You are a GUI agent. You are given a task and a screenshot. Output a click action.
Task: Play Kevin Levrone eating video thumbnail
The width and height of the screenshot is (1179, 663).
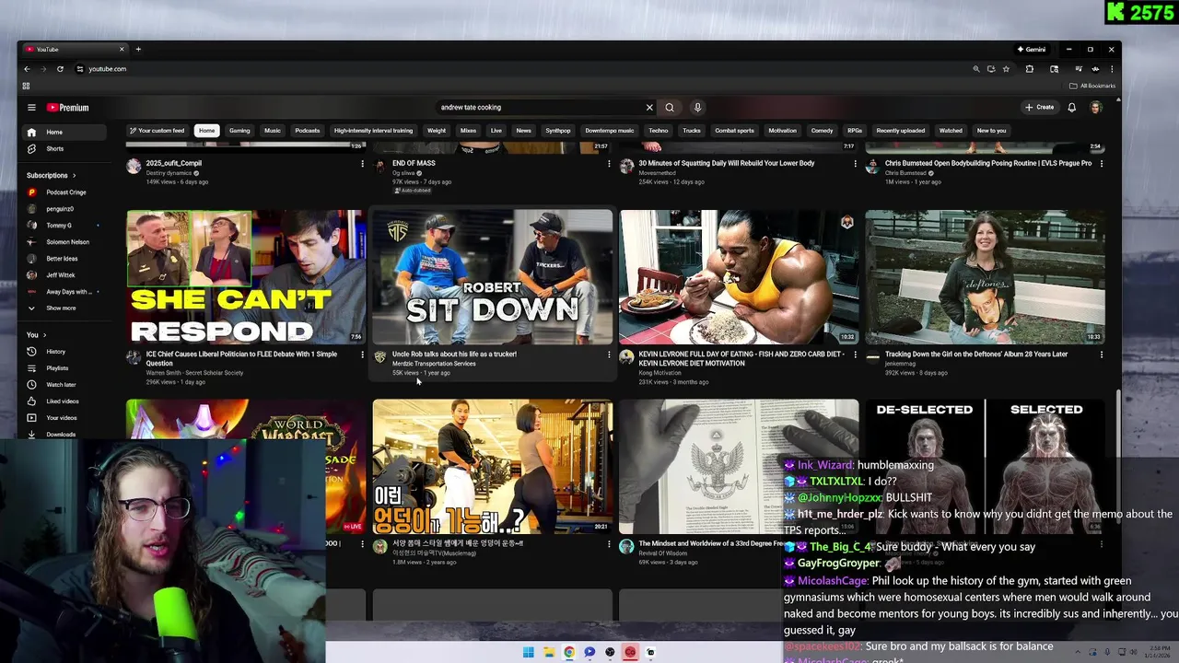click(739, 277)
